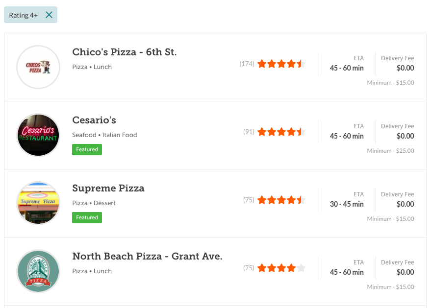The width and height of the screenshot is (430, 308).
Task: Click the star rating for Chico's Pizza
Action: click(x=281, y=64)
